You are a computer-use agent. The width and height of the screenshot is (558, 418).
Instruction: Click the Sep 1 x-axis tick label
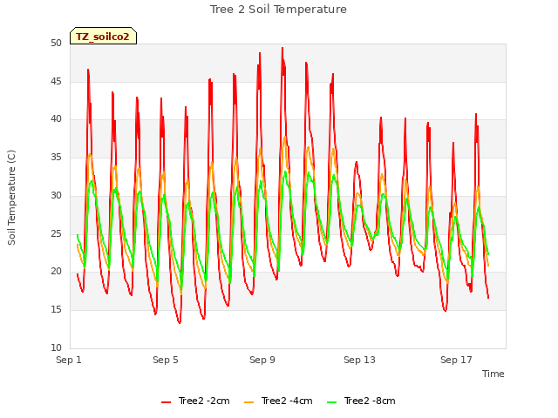pyautogui.click(x=69, y=360)
